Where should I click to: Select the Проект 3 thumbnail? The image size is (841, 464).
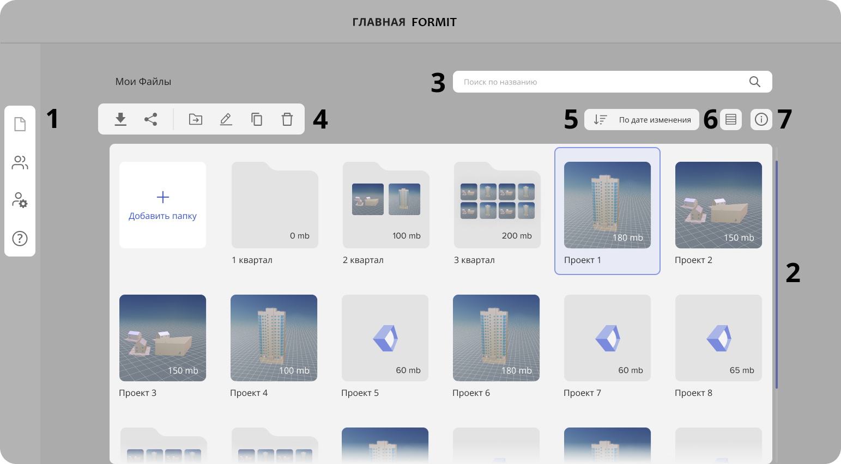162,338
